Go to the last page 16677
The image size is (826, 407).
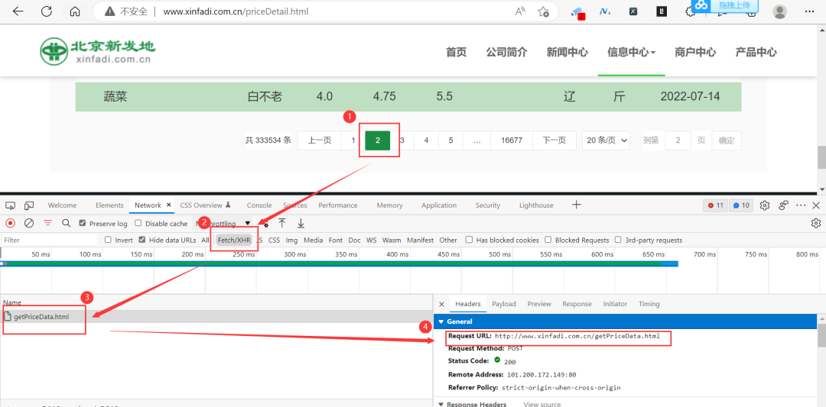pos(512,141)
